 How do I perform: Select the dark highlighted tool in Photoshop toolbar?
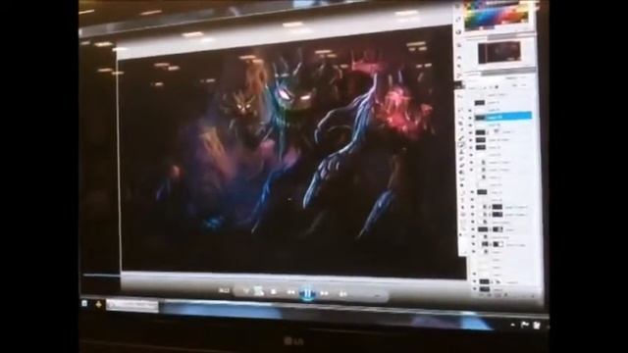click(x=458, y=85)
